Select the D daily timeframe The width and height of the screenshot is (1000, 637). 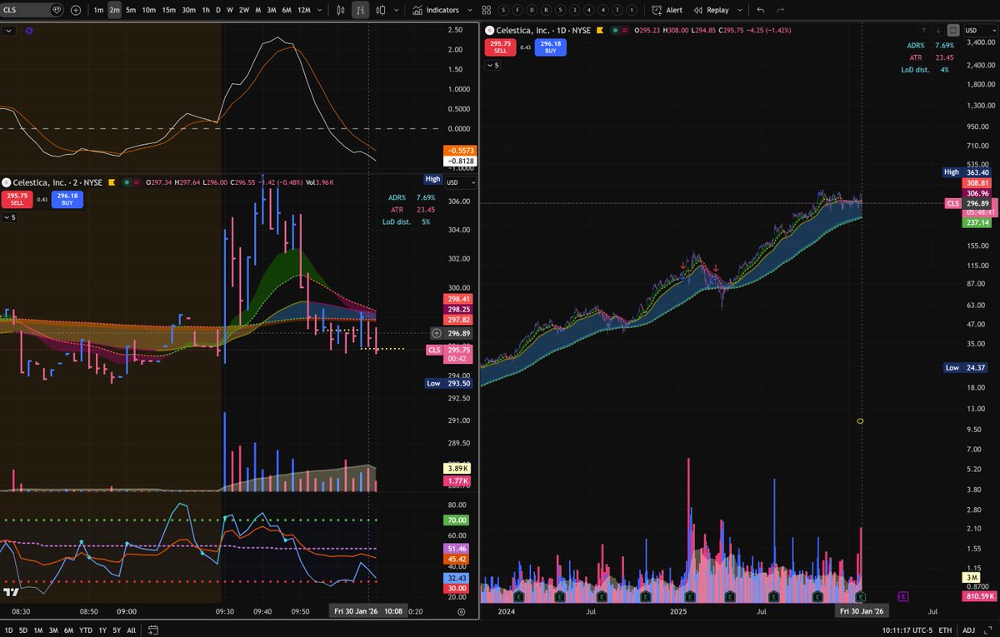click(218, 10)
